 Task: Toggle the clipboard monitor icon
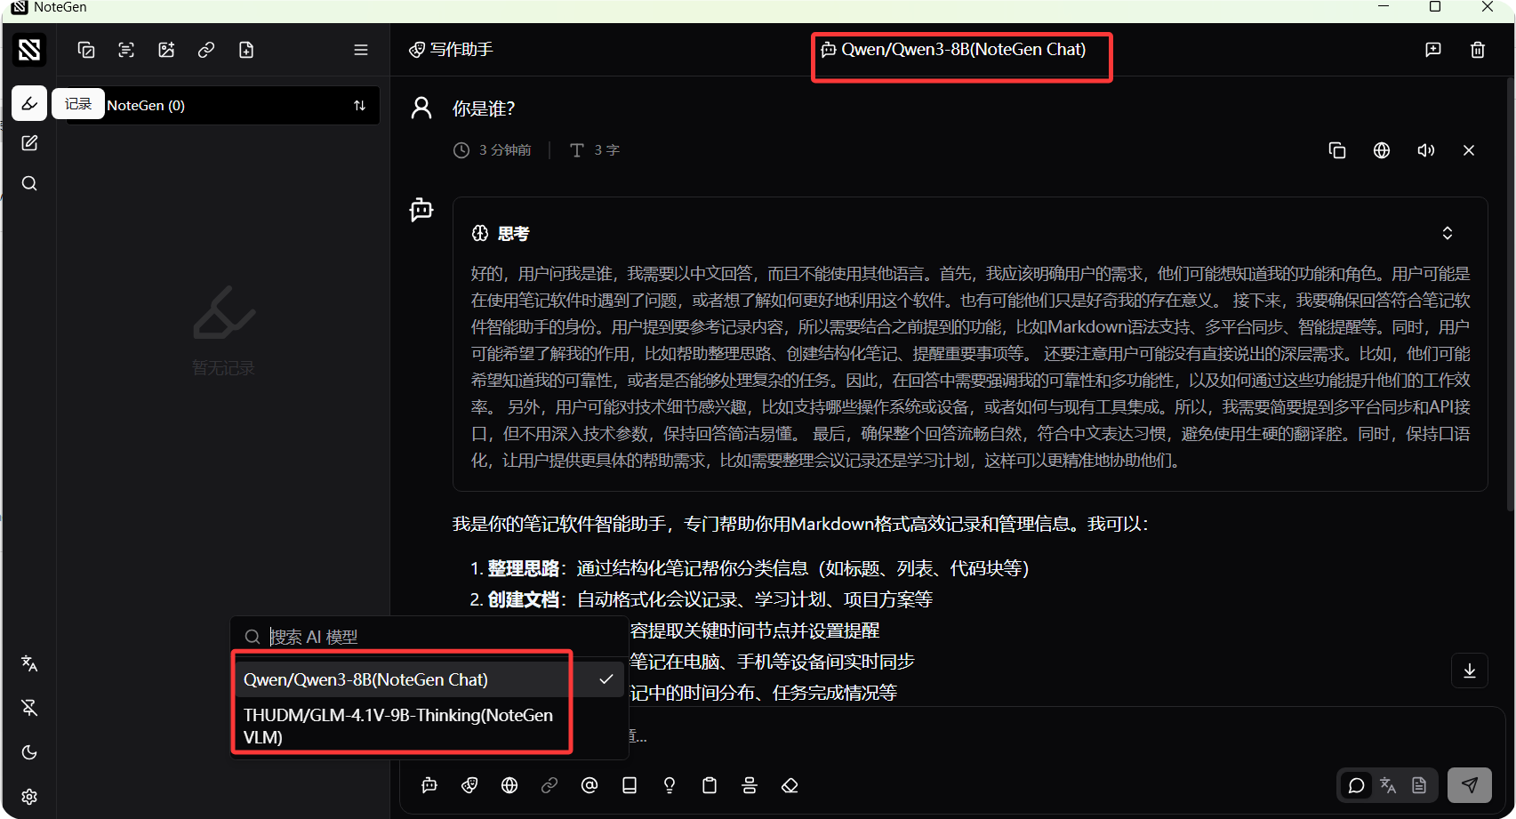click(710, 785)
